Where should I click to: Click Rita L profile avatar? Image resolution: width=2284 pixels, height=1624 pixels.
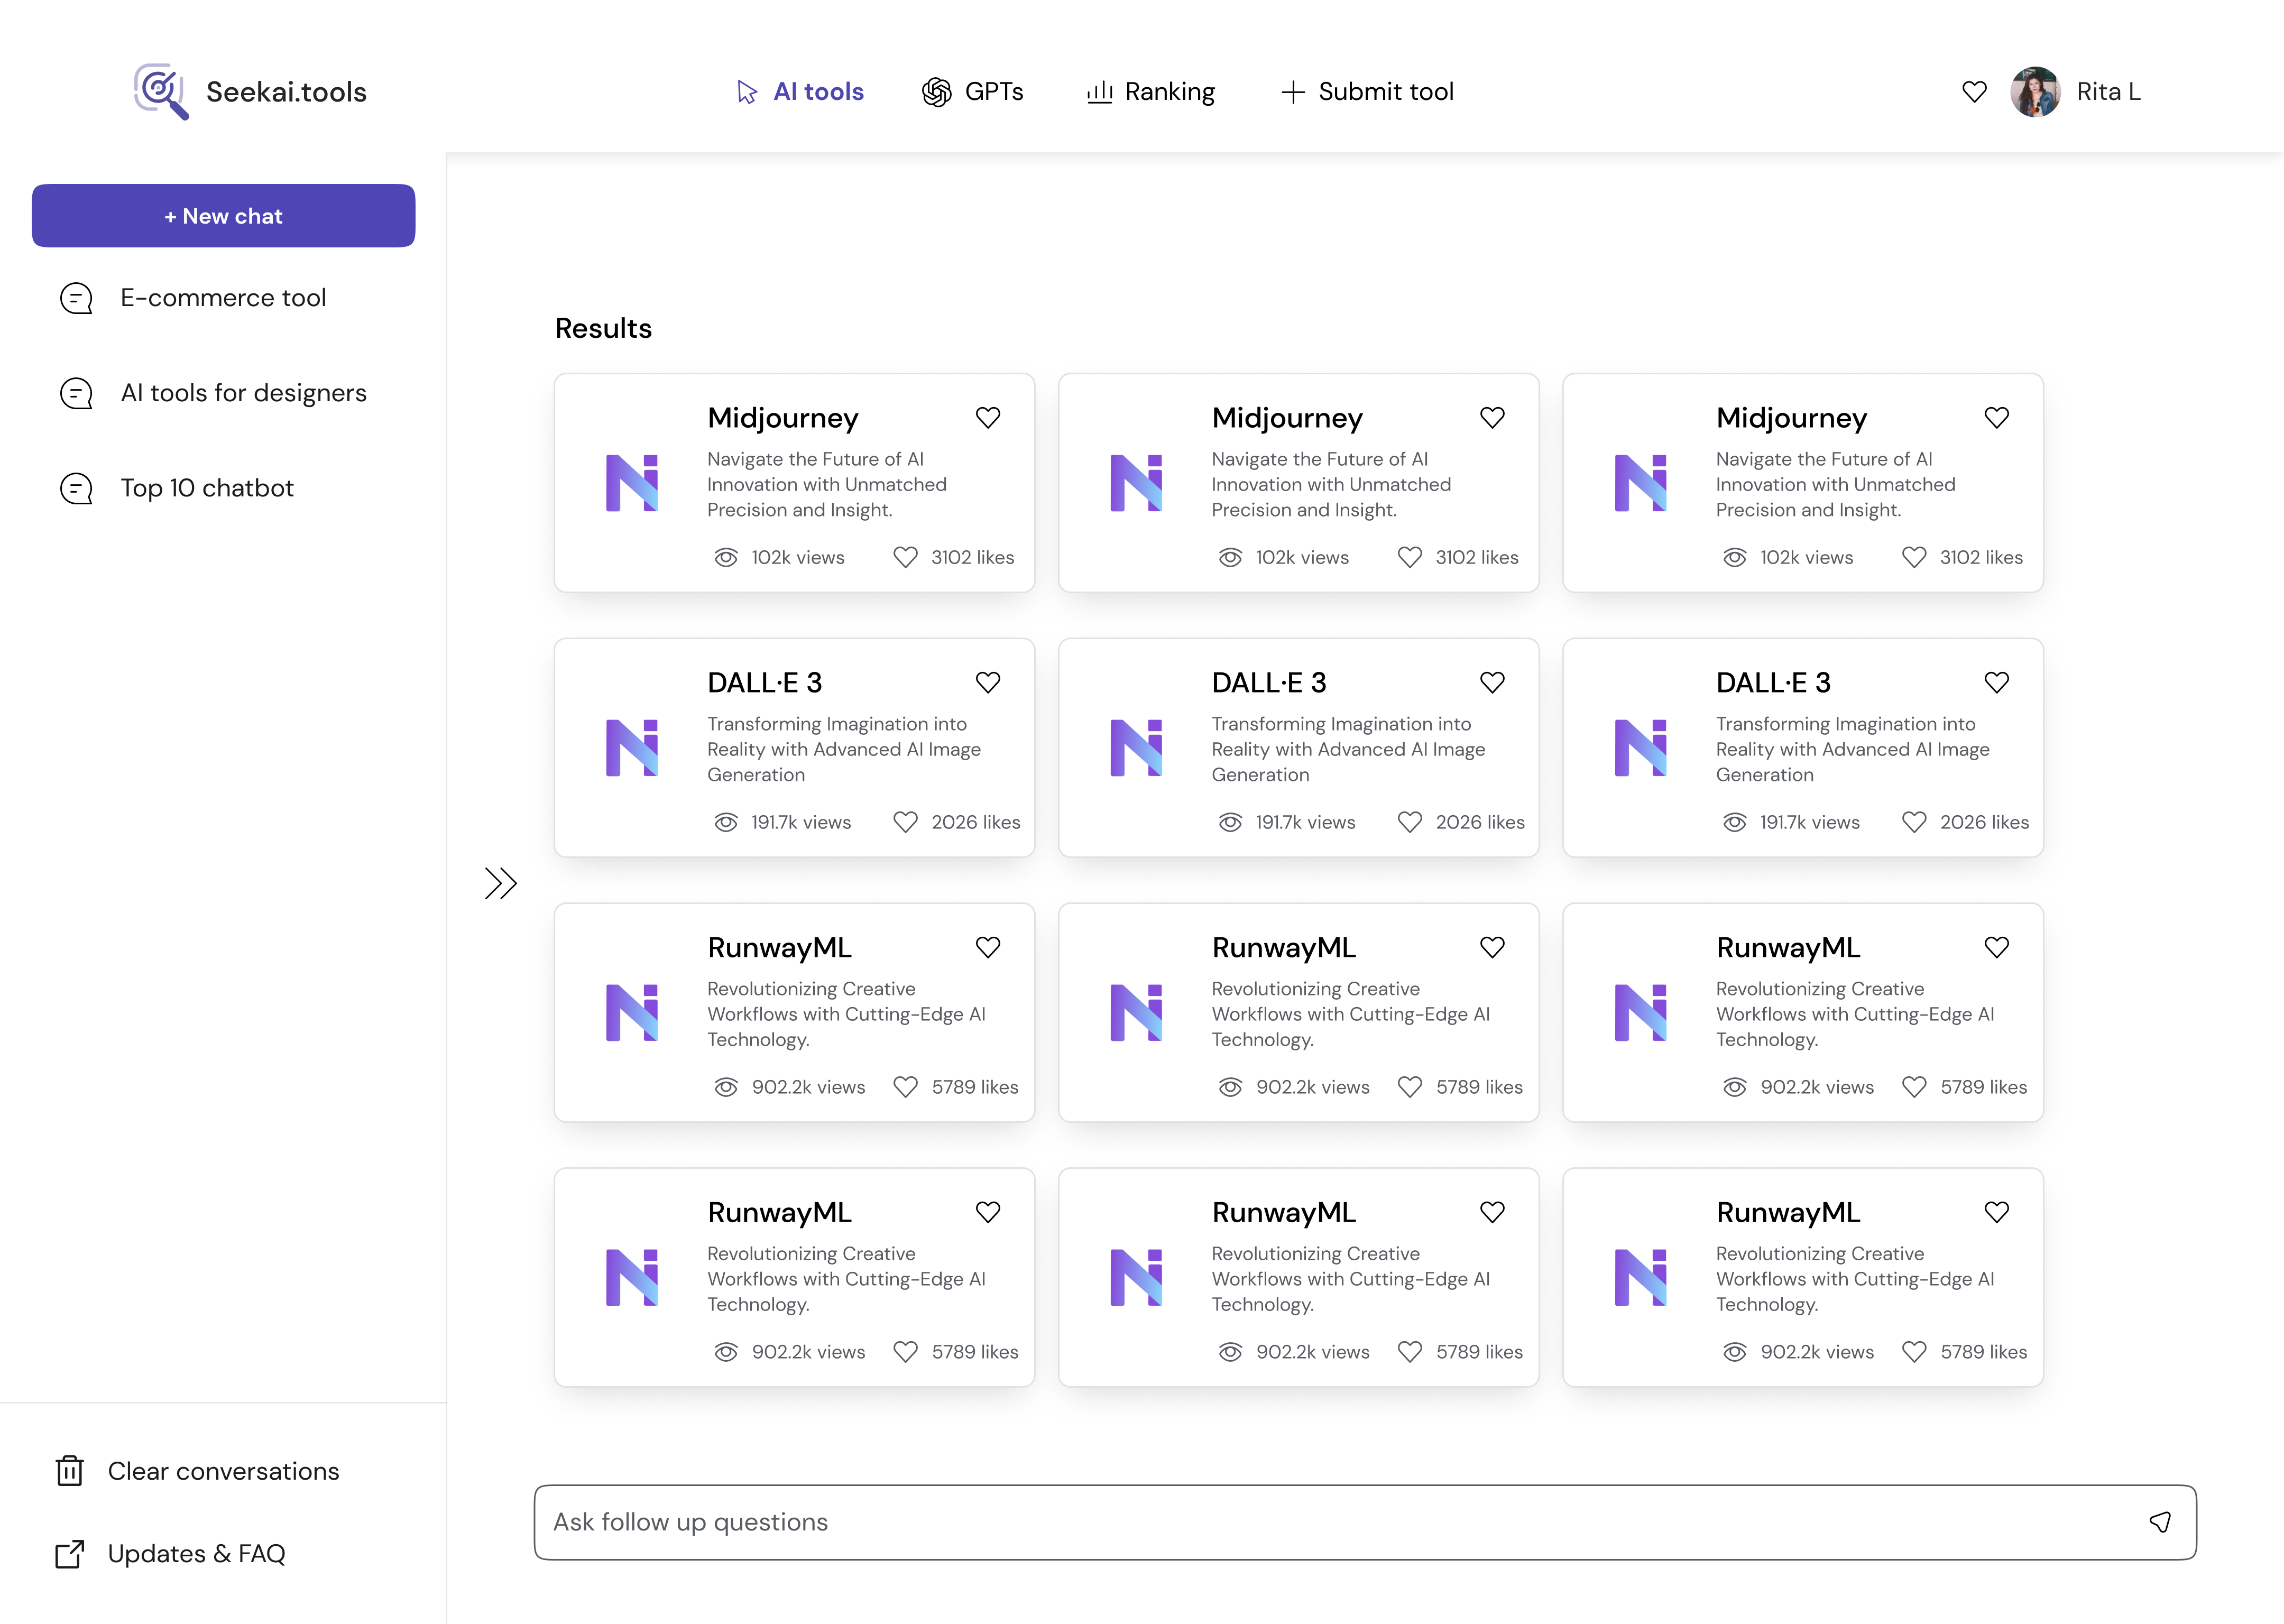[2035, 92]
